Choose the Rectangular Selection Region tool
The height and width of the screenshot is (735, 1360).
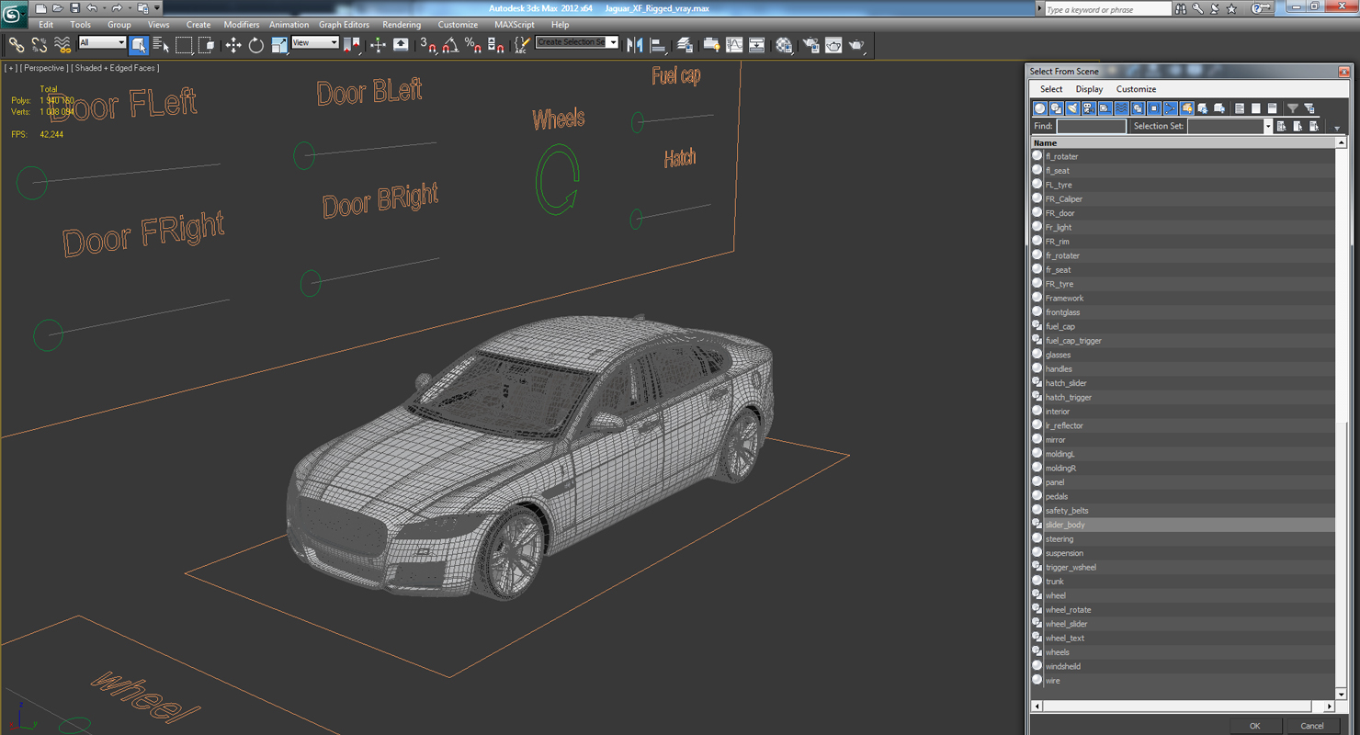[x=184, y=44]
